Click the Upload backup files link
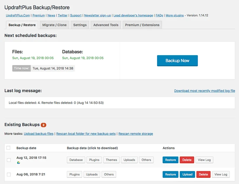The image size is (239, 184). (39, 134)
